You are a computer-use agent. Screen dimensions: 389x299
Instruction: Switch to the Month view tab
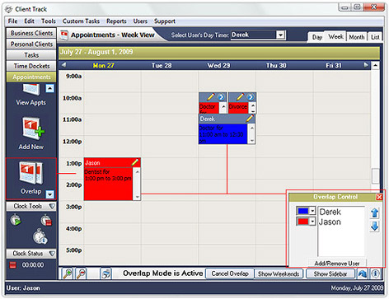[x=357, y=37]
